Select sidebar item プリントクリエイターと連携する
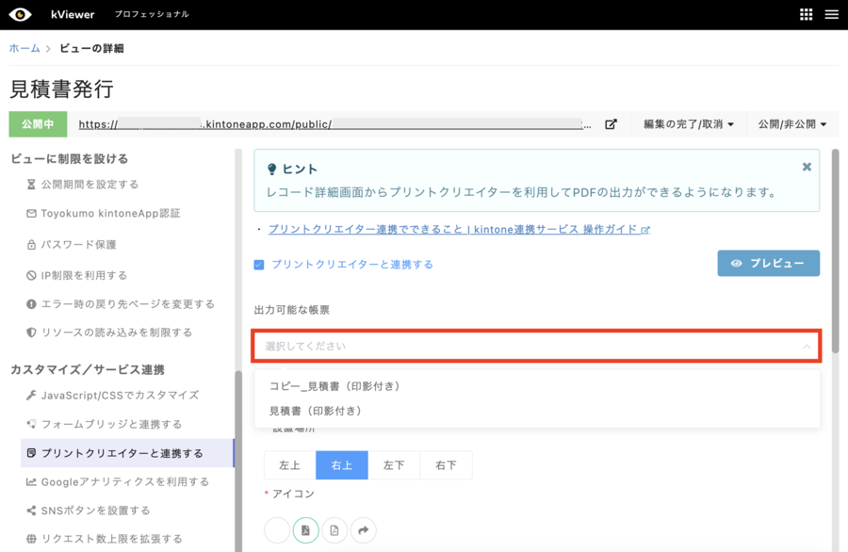 click(x=127, y=453)
